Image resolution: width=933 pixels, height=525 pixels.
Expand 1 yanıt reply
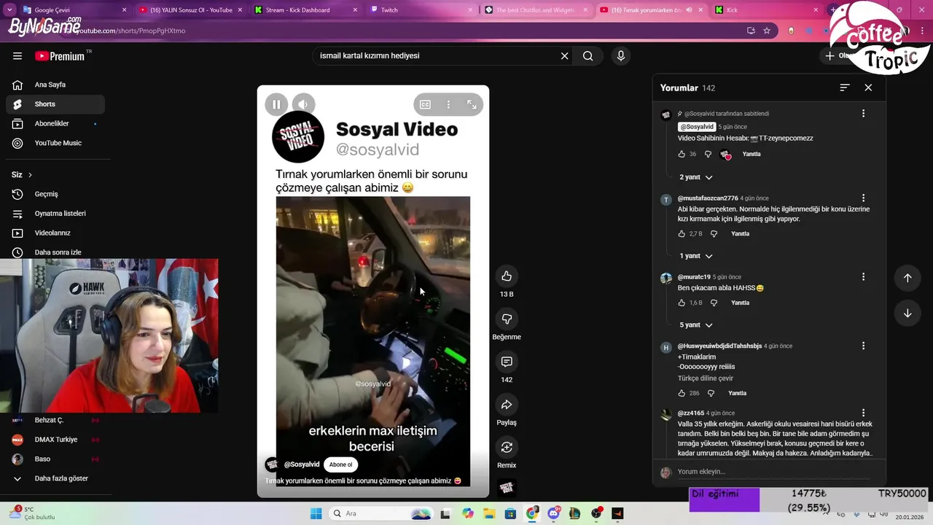point(695,256)
